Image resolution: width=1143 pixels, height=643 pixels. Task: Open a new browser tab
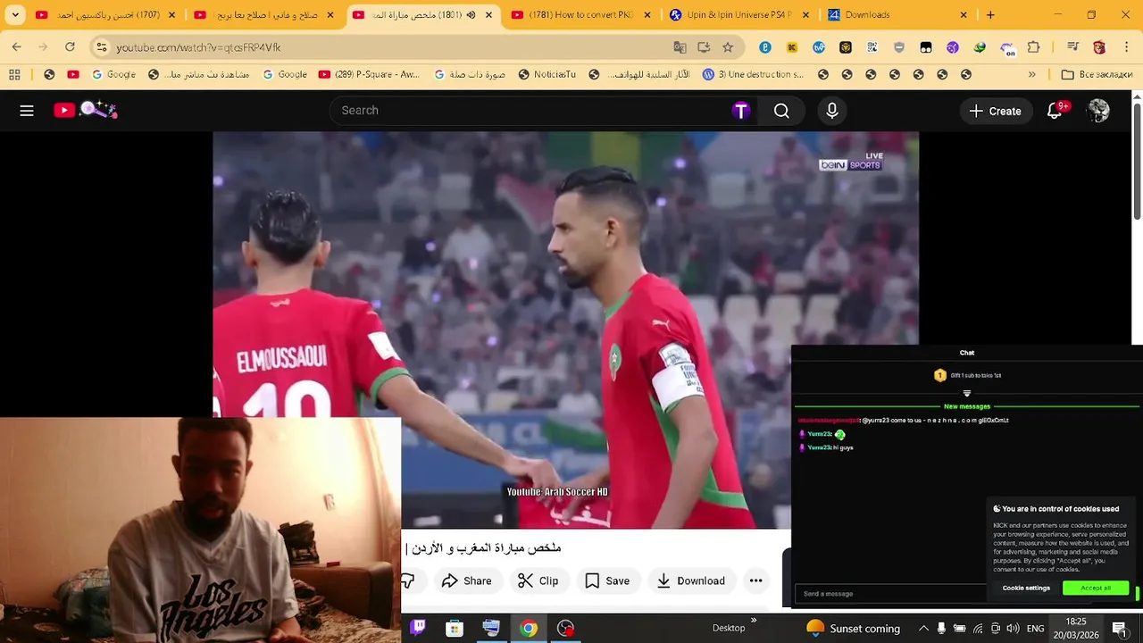tap(990, 15)
